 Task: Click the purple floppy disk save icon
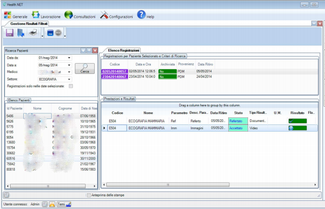[x=10, y=33]
